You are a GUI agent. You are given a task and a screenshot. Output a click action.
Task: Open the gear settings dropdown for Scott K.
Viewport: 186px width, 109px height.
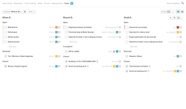point(179,18)
